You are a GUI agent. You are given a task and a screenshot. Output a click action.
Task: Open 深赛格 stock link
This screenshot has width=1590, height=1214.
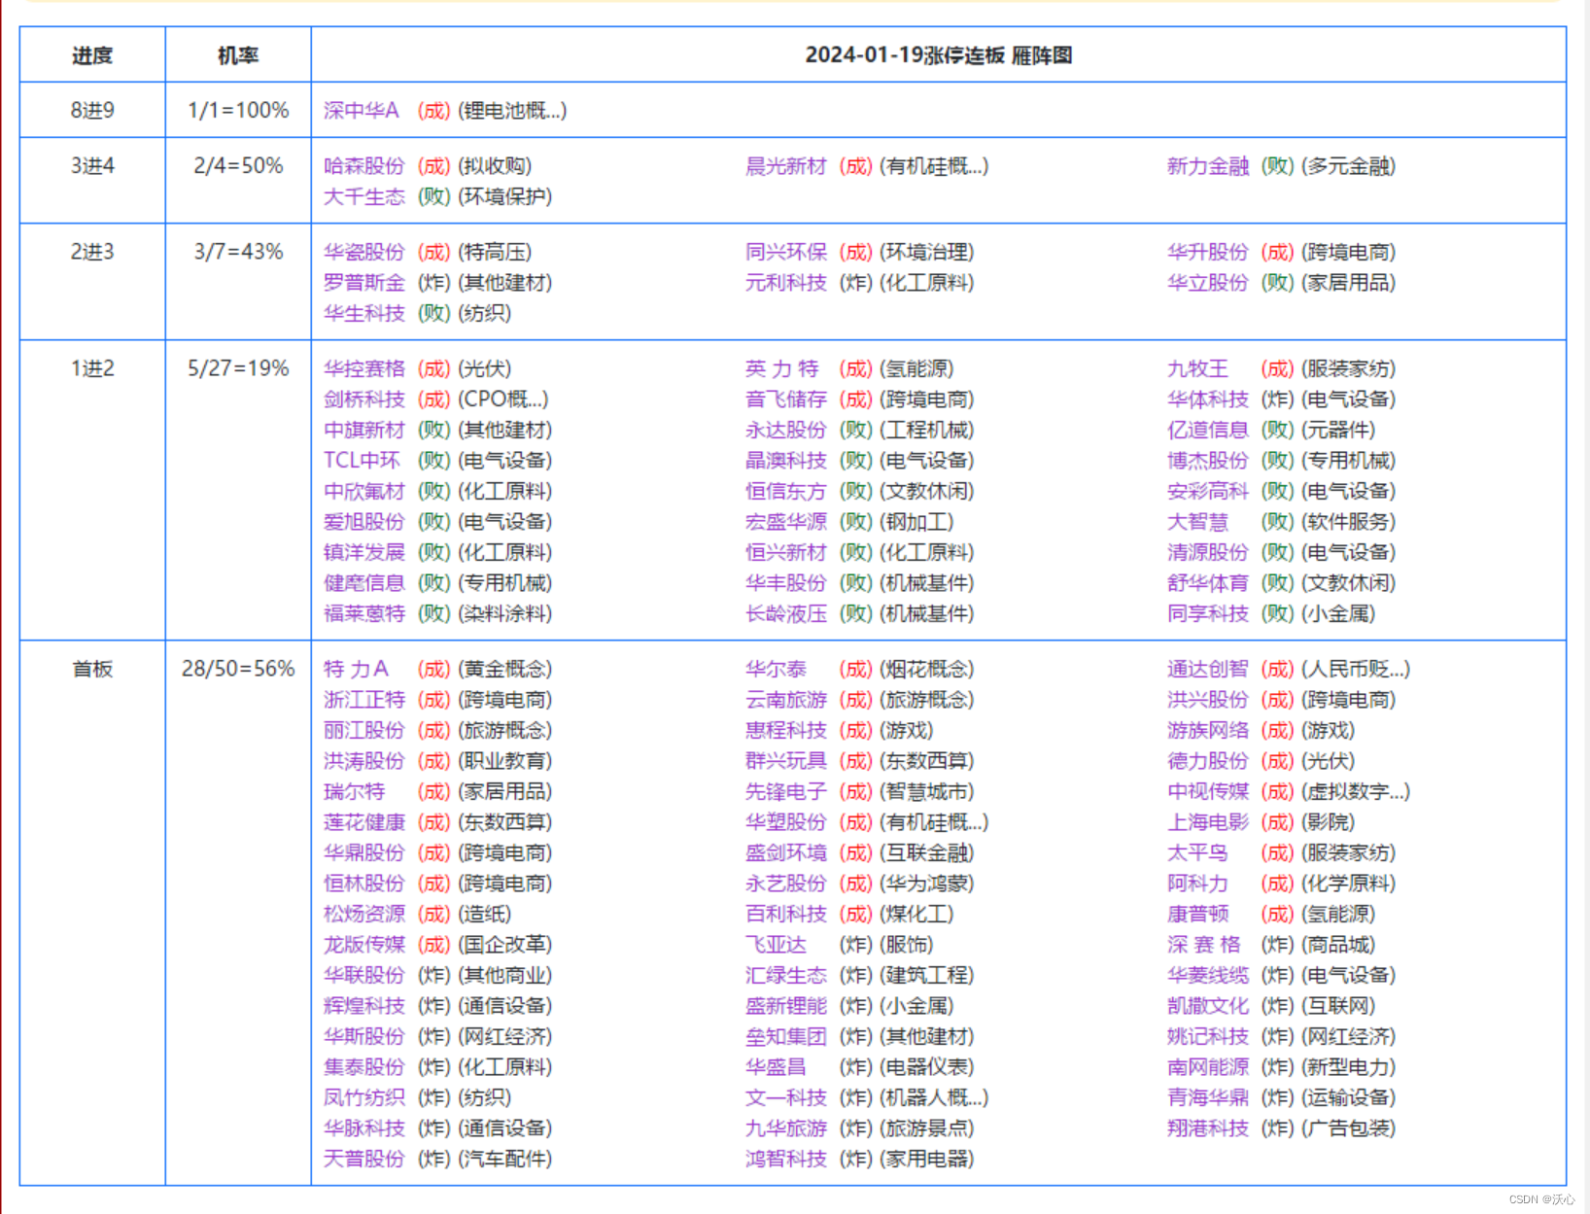[x=1203, y=945]
